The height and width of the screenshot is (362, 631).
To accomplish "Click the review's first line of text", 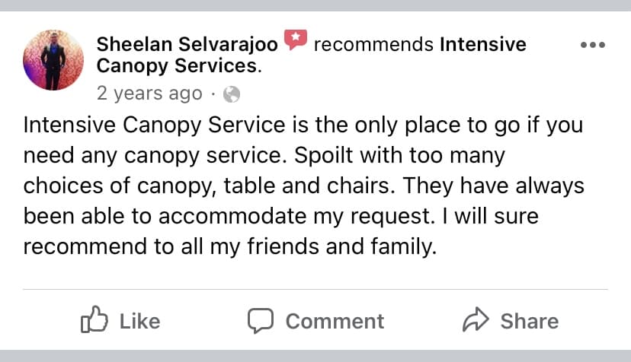I will tap(303, 125).
